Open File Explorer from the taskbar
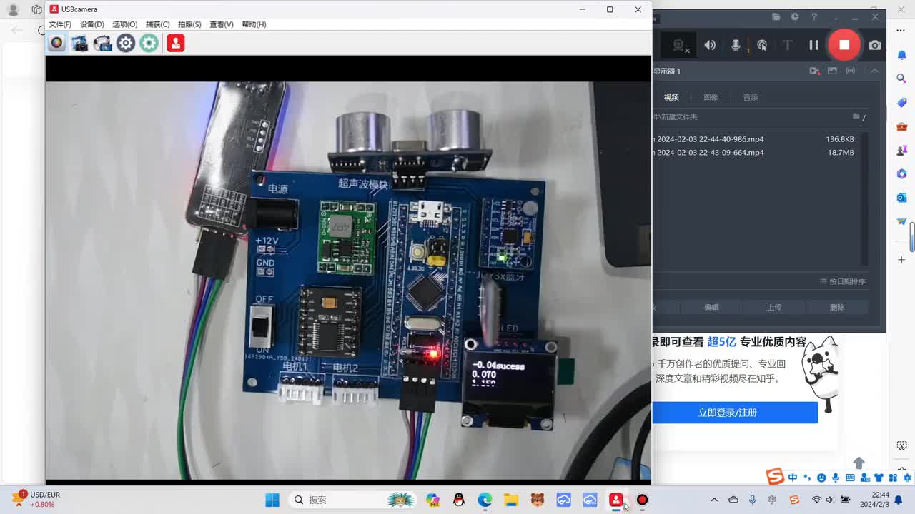 tap(510, 500)
